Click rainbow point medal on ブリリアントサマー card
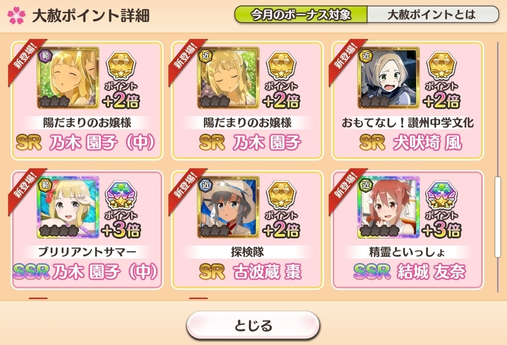The height and width of the screenshot is (345, 507). tap(121, 196)
